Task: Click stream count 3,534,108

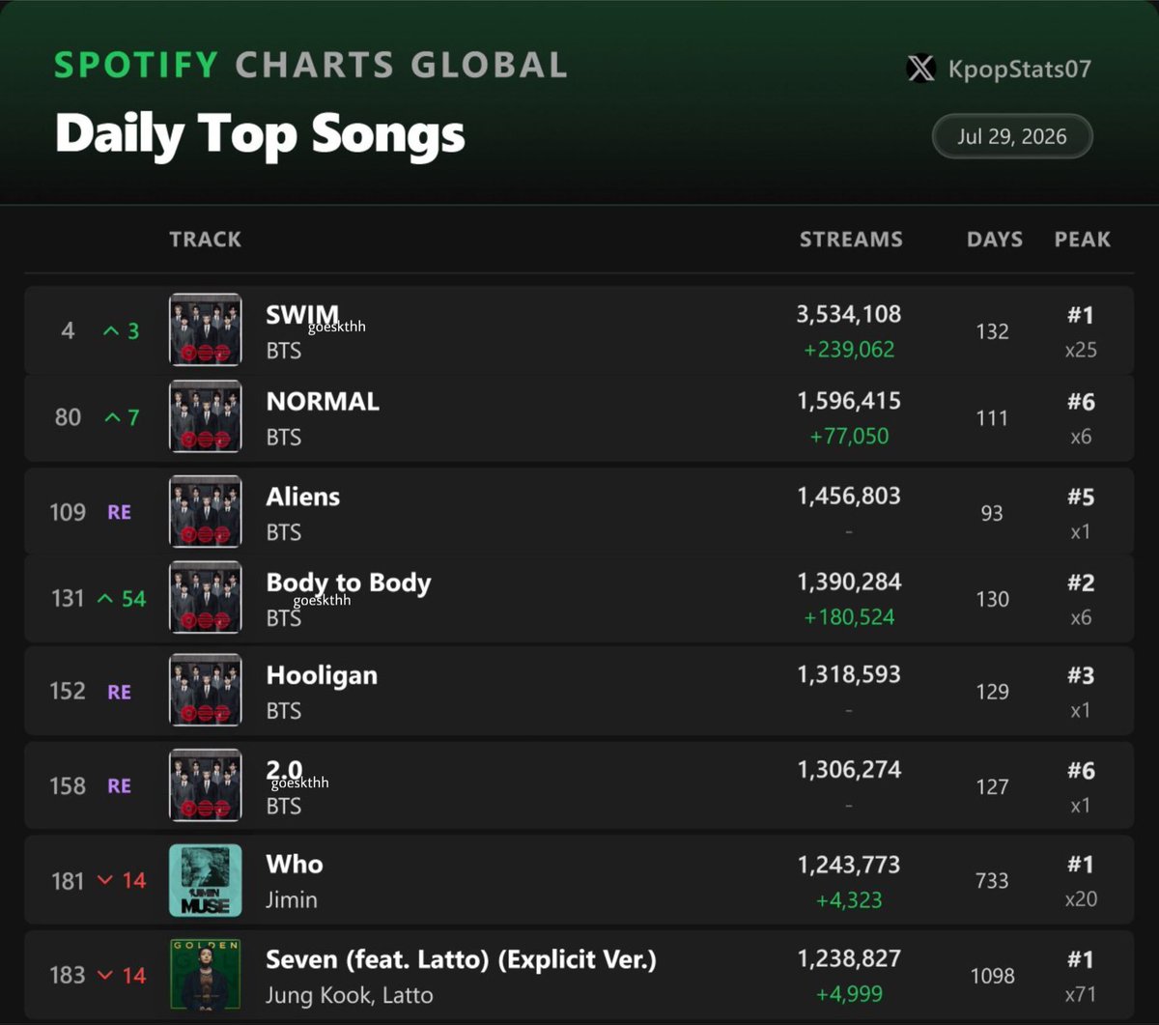Action: [849, 314]
